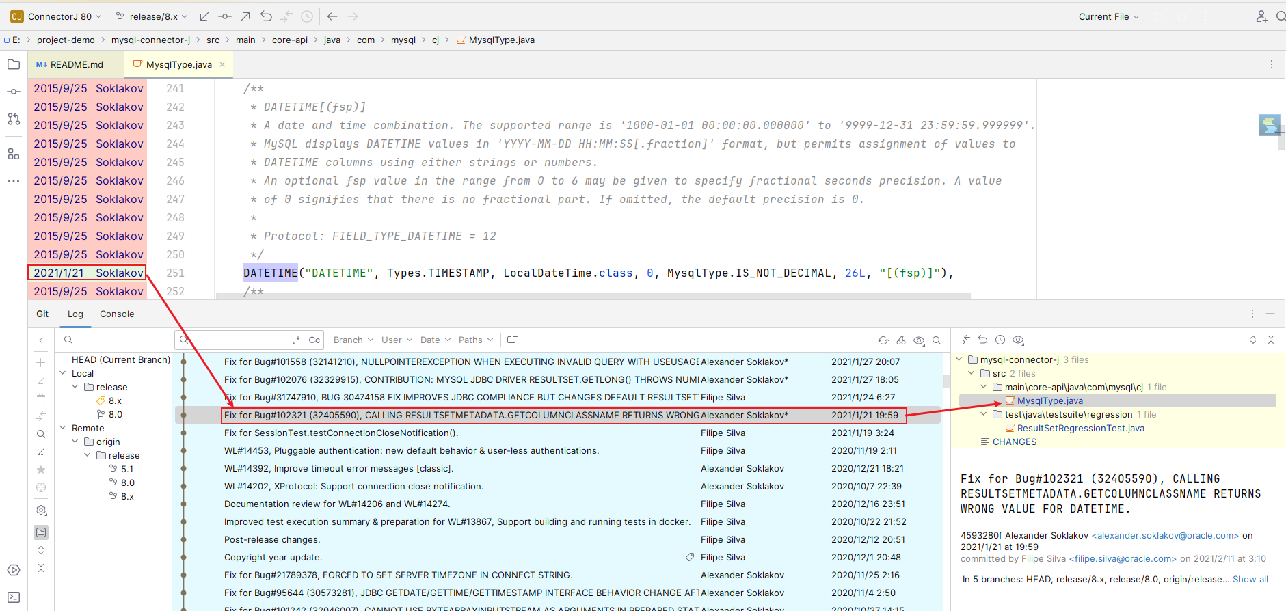Screen dimensions: 1286x611
Task: Click the history clock icon in the changes pane
Action: tap(1000, 340)
